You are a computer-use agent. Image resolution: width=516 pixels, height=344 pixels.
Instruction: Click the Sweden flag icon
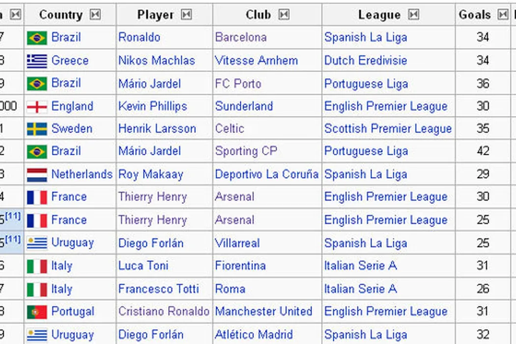coord(37,129)
